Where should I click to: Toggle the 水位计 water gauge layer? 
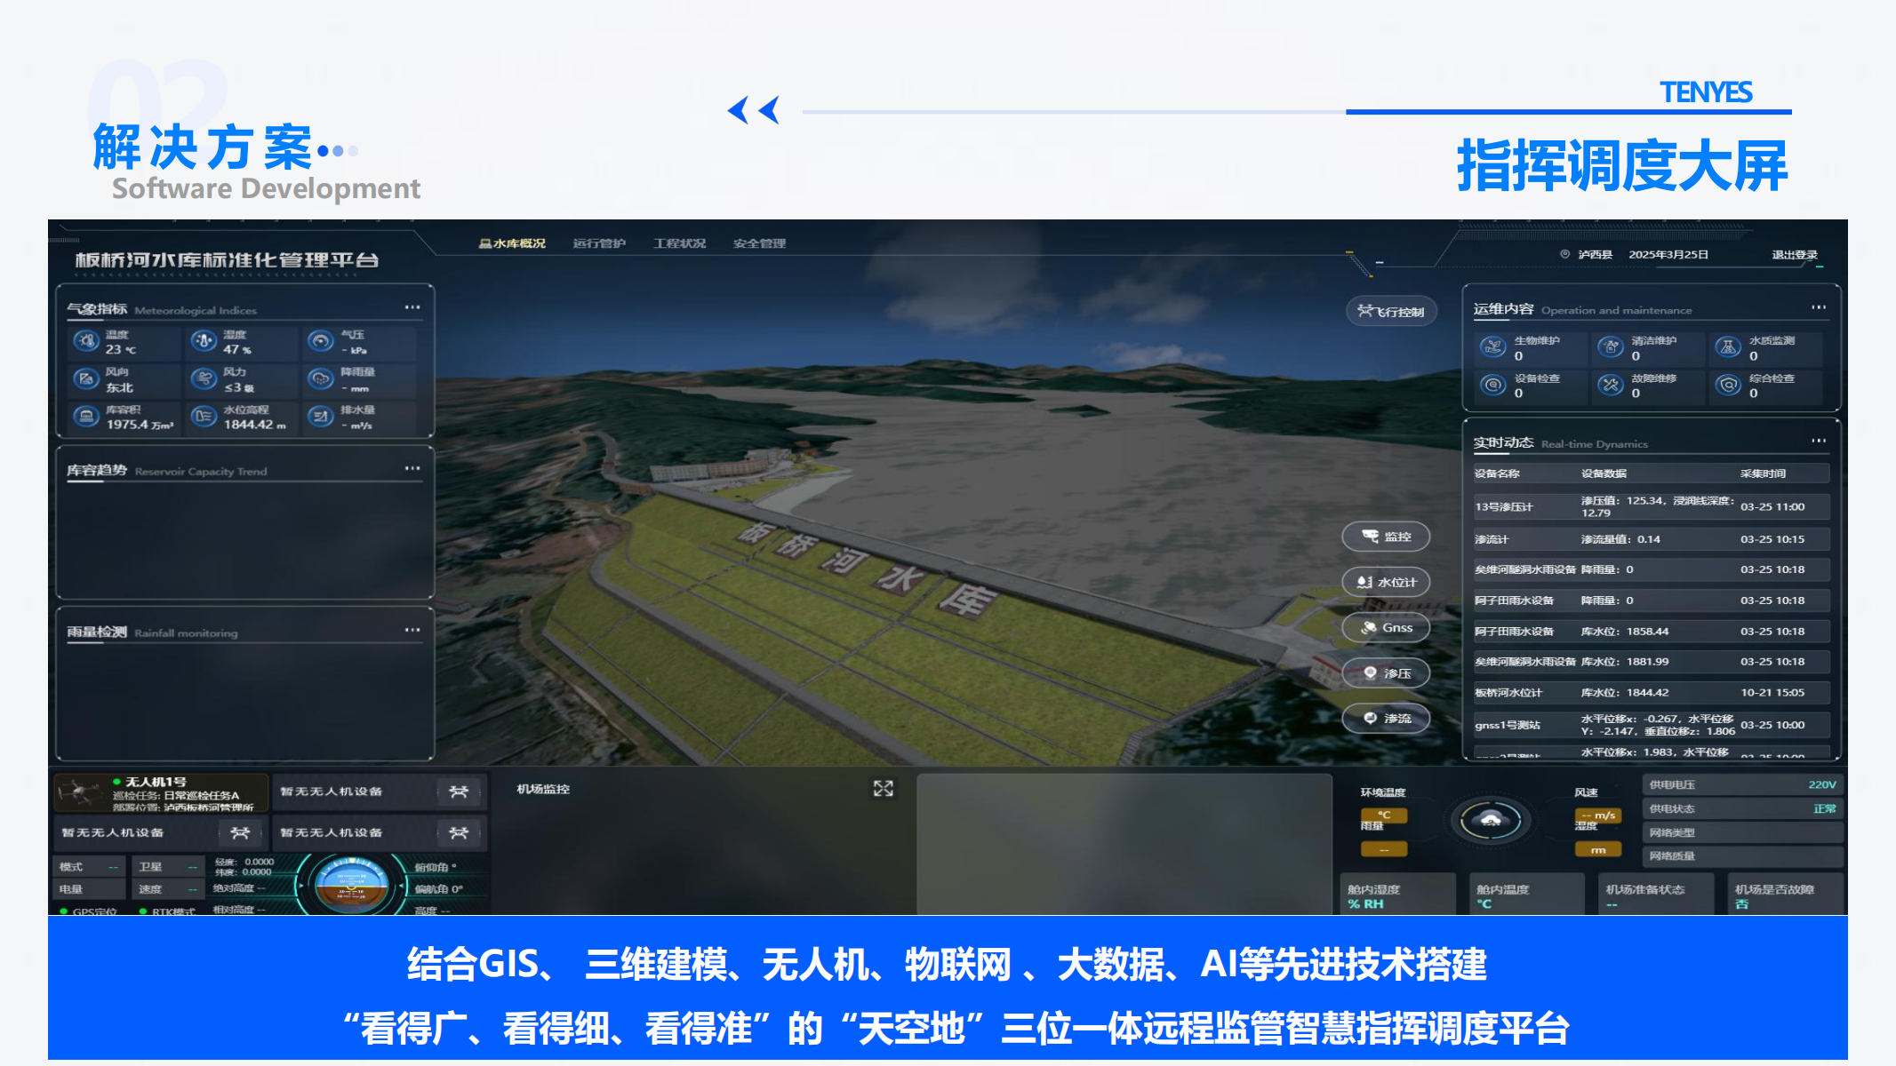[x=1386, y=582]
